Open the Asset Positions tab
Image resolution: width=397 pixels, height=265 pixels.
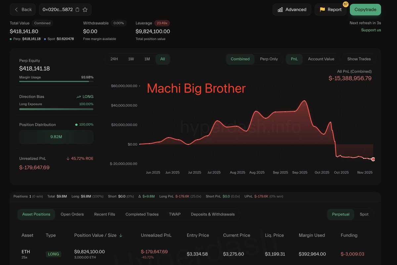(x=36, y=214)
